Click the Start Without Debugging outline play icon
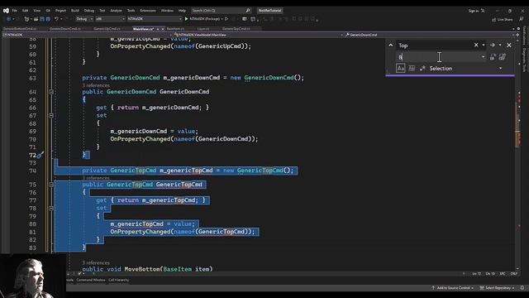Screen dimensions: 529x298 226,19
